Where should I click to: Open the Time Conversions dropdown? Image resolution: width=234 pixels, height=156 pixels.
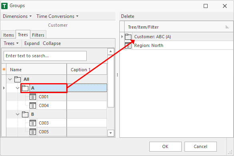58,16
